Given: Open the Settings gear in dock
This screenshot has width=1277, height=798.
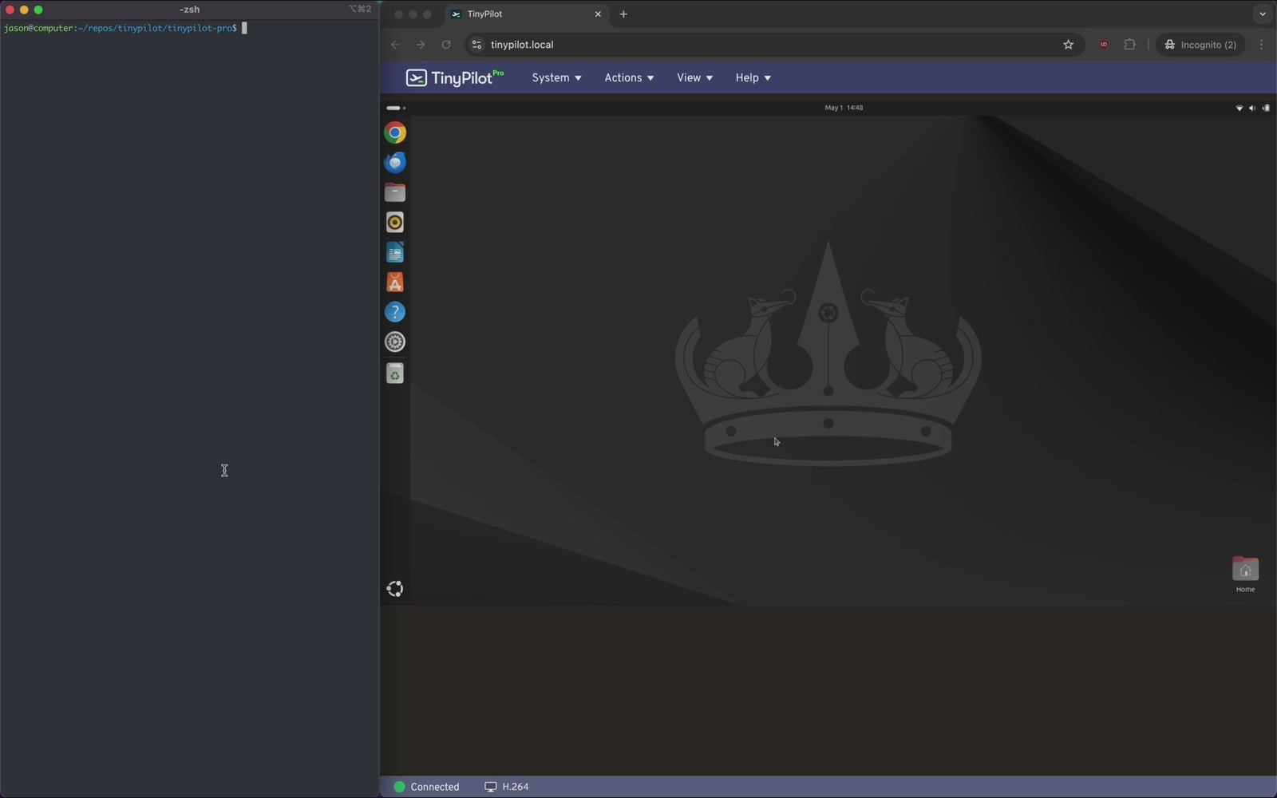Looking at the screenshot, I should [x=394, y=342].
